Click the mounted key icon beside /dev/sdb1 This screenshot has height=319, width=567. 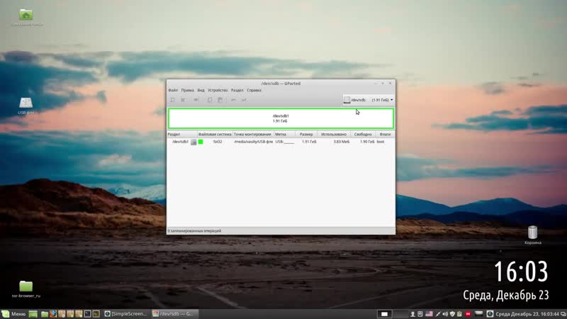[x=193, y=142]
